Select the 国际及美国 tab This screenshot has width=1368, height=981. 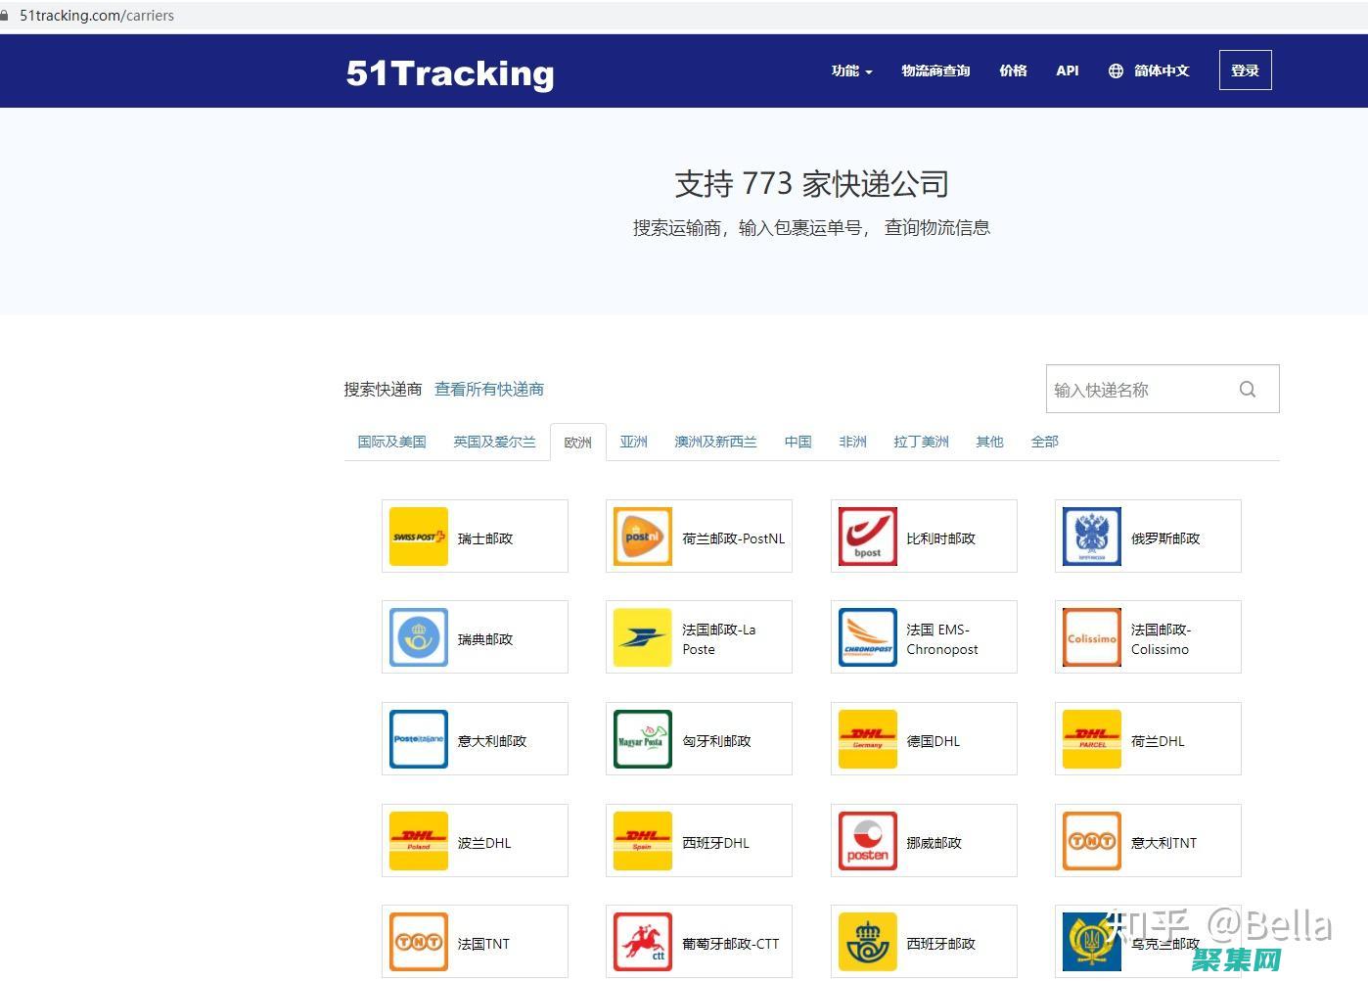(391, 442)
